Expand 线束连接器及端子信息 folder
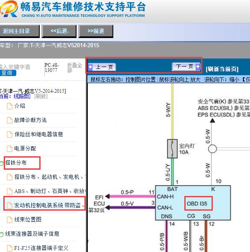This screenshot has width=250, height=252. [32, 234]
